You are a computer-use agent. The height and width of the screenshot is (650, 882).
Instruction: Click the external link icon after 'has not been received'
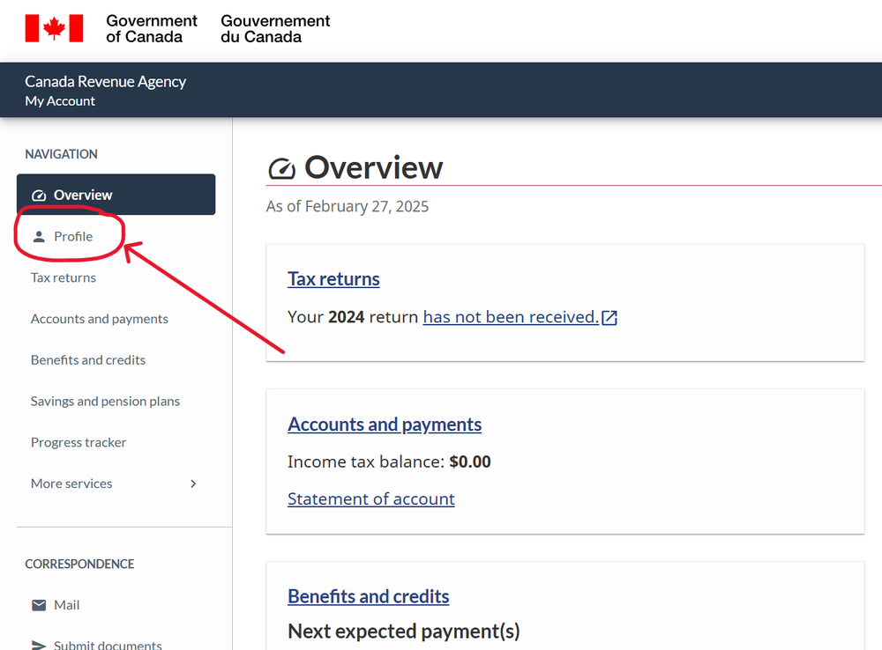tap(609, 318)
